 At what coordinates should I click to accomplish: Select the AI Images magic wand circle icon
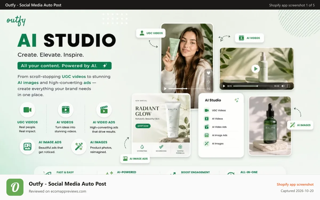pos(79,146)
